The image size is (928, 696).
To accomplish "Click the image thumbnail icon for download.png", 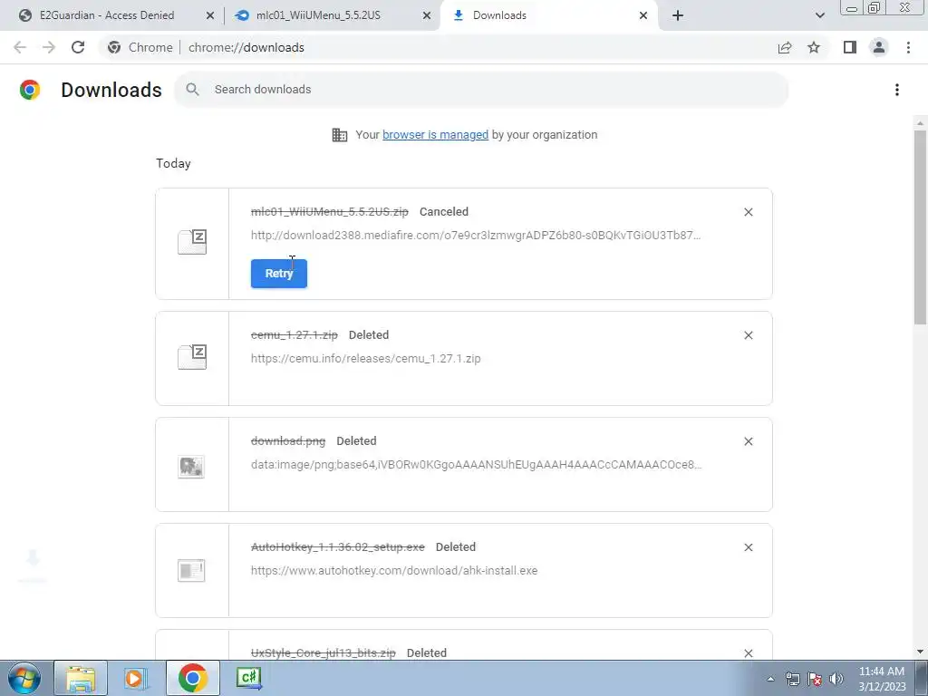I will (191, 467).
